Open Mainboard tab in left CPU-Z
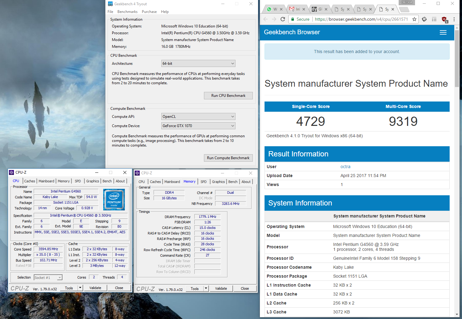Image resolution: width=462 pixels, height=319 pixels. click(46, 181)
